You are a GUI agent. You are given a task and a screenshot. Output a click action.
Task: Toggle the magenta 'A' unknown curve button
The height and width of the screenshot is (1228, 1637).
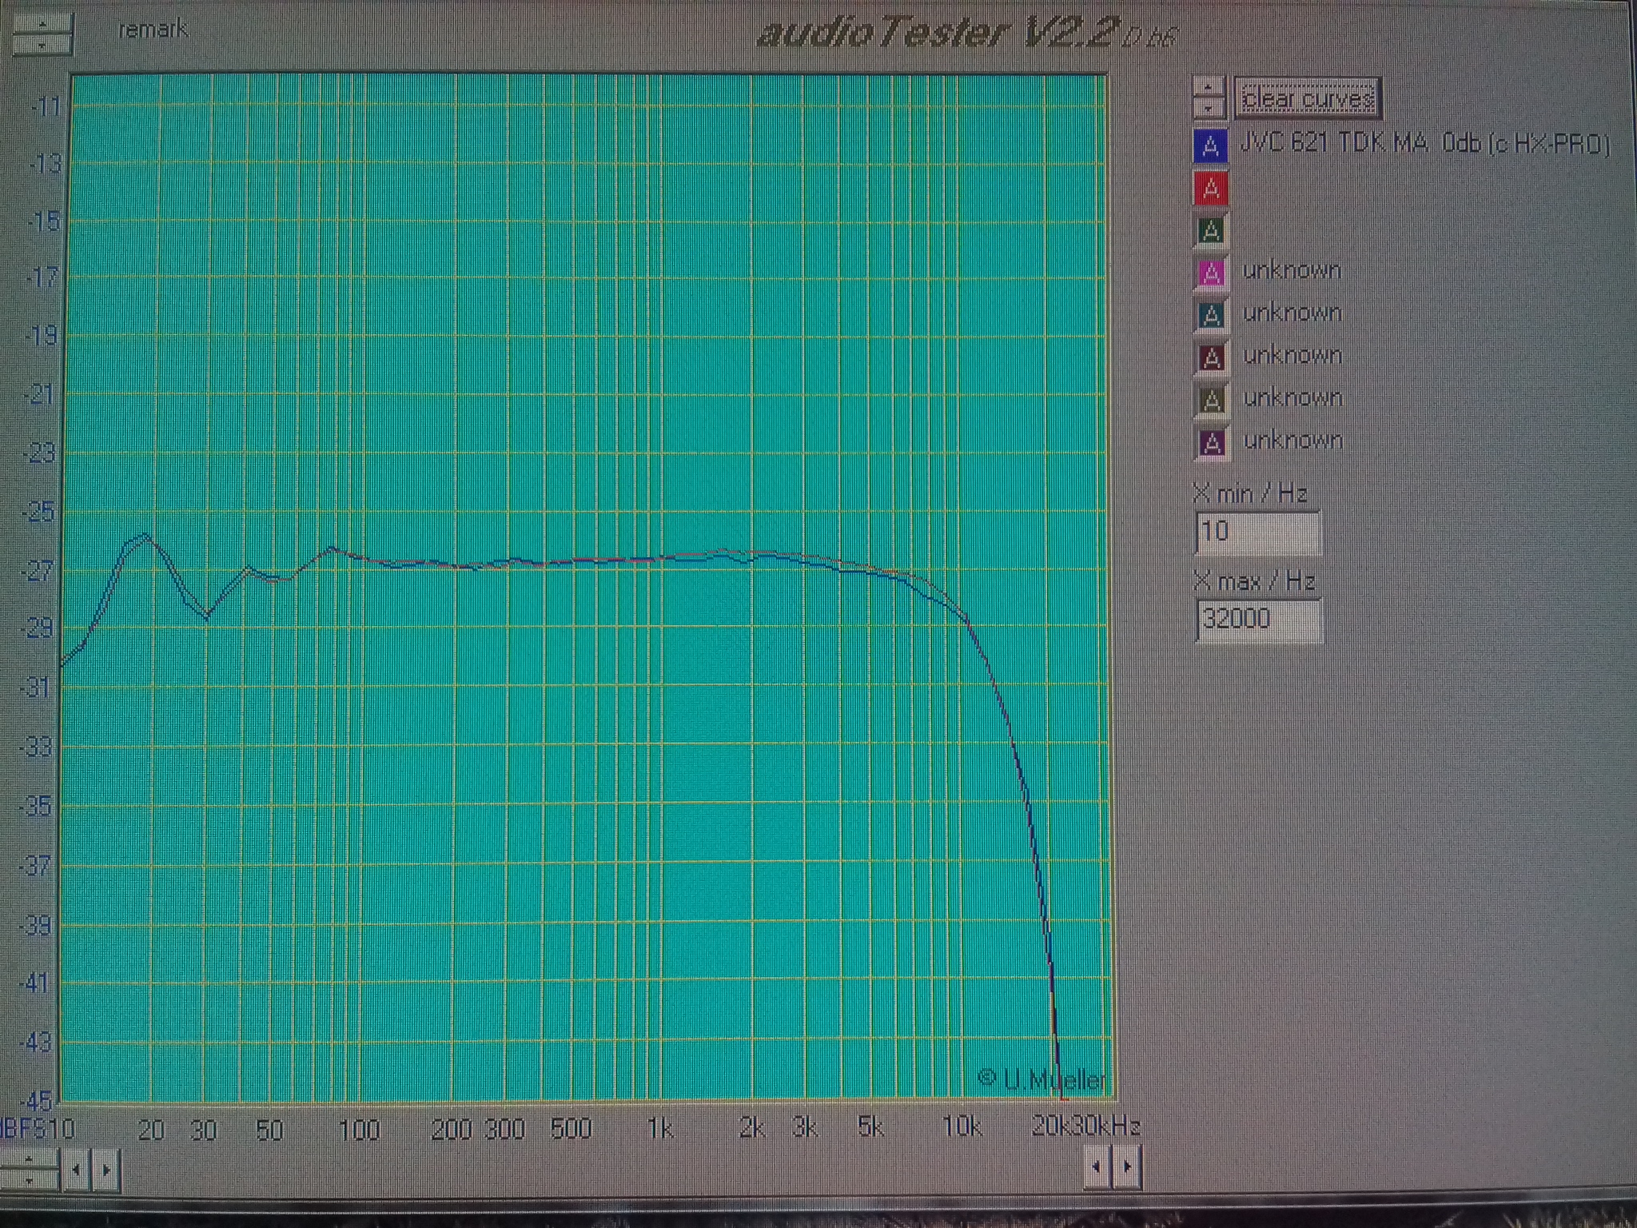point(1211,273)
